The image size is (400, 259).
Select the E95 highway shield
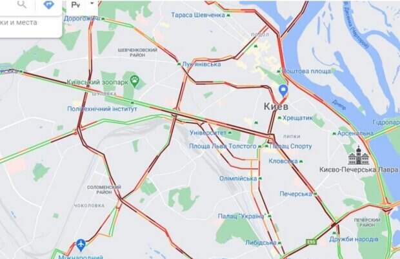(x=312, y=242)
